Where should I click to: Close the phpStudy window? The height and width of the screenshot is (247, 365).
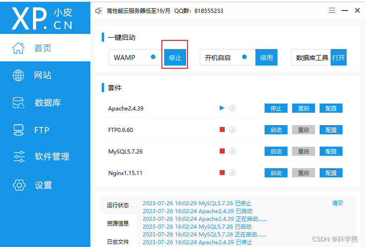[x=357, y=11]
